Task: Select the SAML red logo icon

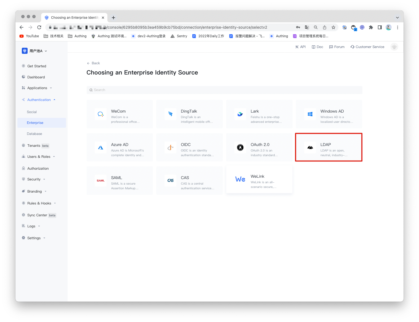Action: [x=100, y=181]
